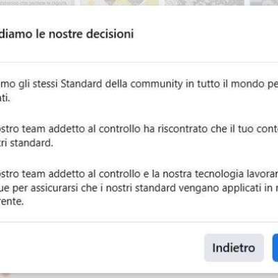Screen dimensions: 278x278
Task: Select the line ending in 'ati.'
Action: [x=5, y=98]
